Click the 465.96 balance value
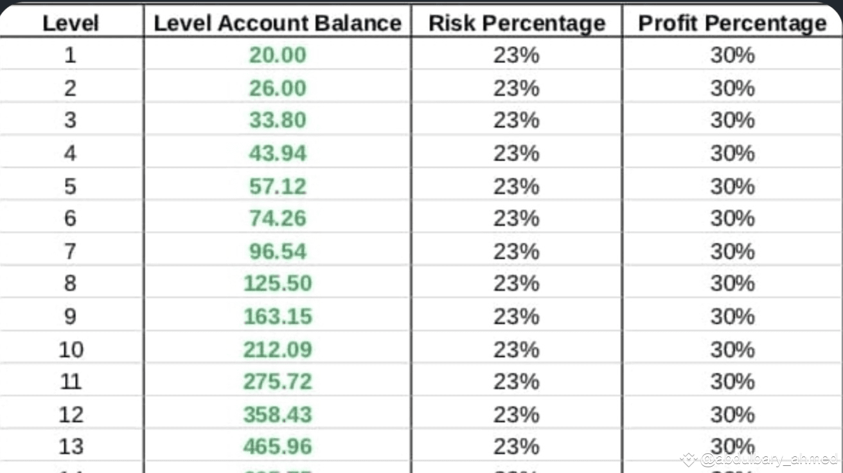The image size is (843, 473). point(278,447)
